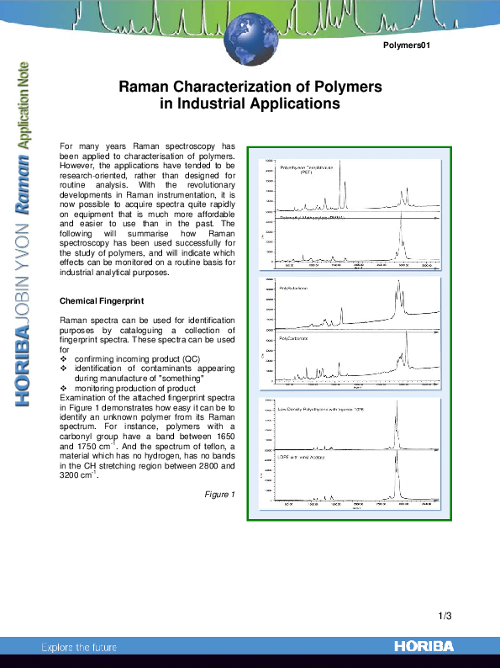Click the first diamond bullet before 'confirming incoming product'

pyautogui.click(x=63, y=358)
